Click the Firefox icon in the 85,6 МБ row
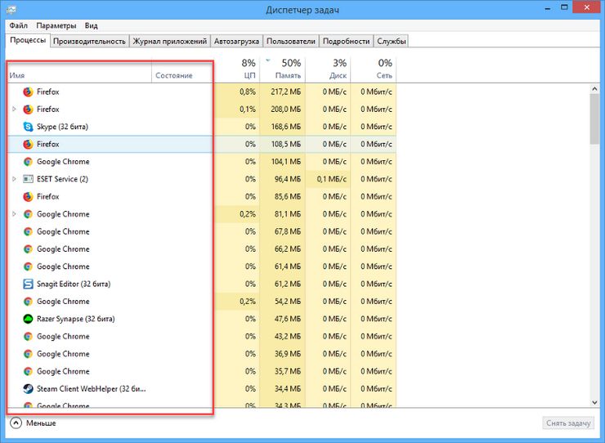Viewport: 605px width, 443px height. [28, 197]
